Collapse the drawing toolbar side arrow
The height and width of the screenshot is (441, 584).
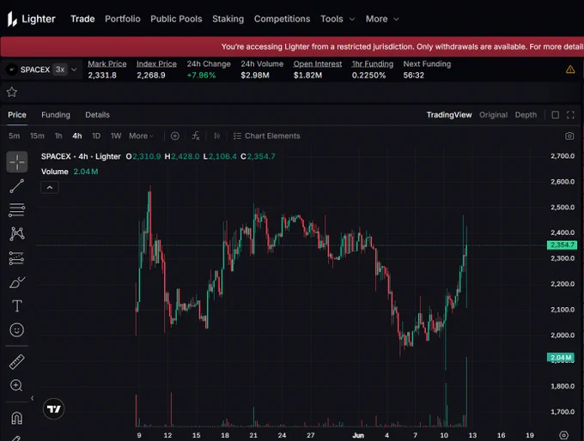pos(32,398)
